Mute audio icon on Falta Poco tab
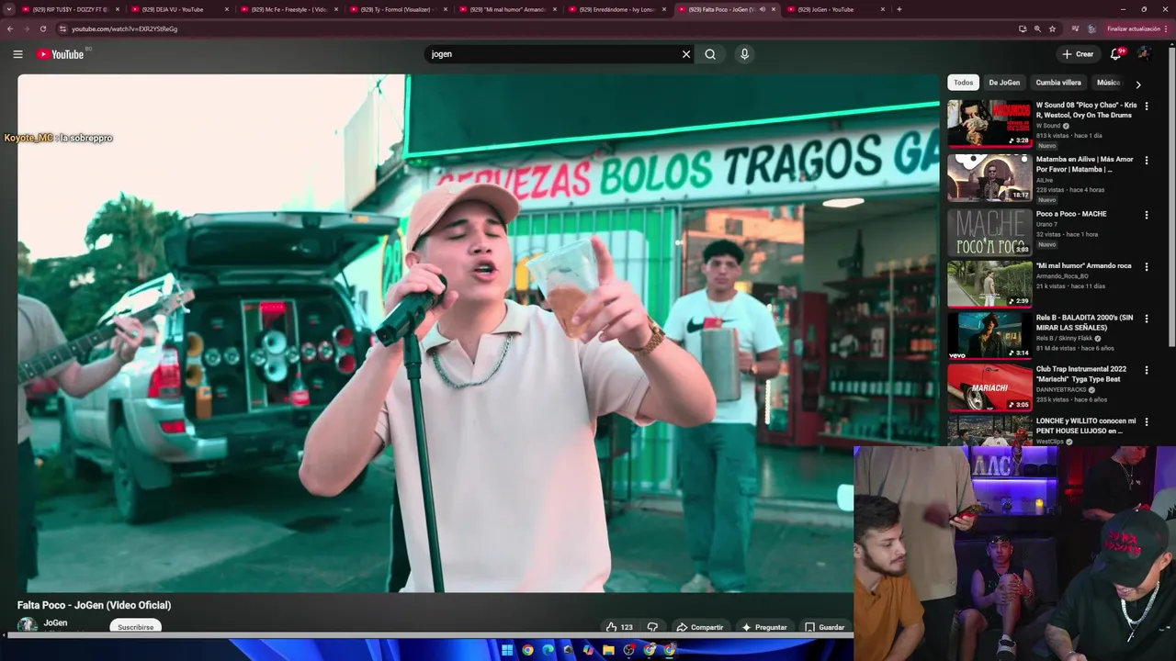Image resolution: width=1176 pixels, height=661 pixels. (762, 9)
